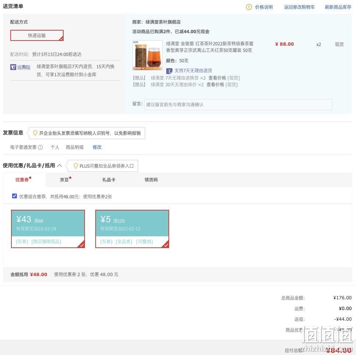Click the 7-day return badge icon
The image size is (356, 355).
[x=169, y=71]
